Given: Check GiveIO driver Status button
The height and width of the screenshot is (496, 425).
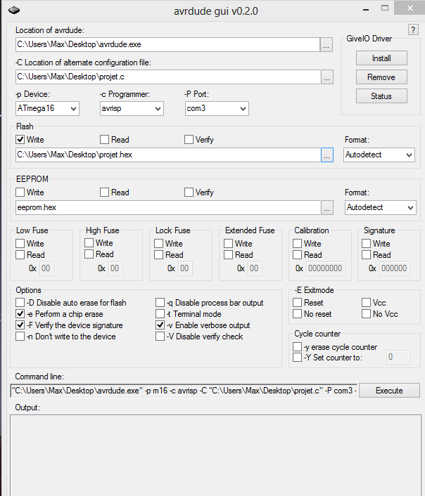Looking at the screenshot, I should 381,96.
